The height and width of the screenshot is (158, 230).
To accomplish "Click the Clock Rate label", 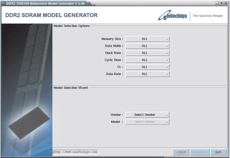I will coord(114,53).
